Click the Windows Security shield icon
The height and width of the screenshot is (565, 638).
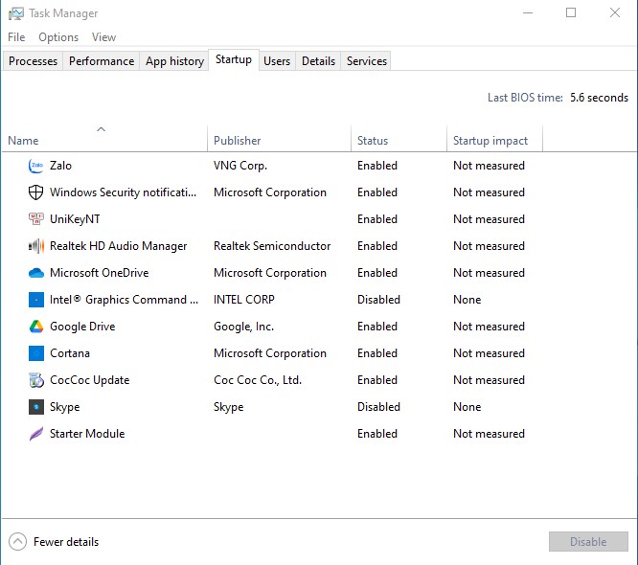click(x=36, y=192)
